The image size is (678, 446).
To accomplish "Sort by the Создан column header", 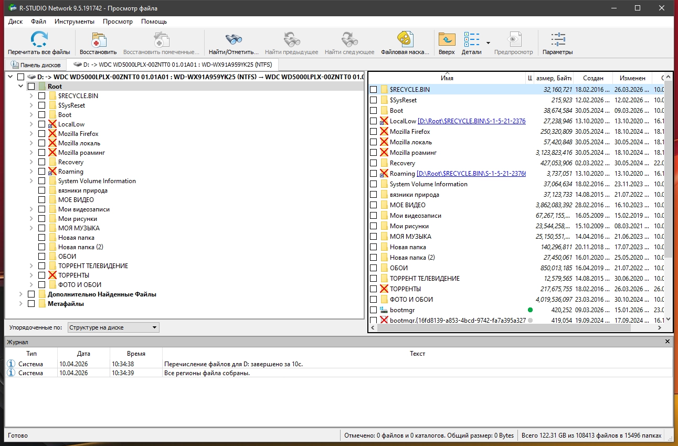I will 593,78.
